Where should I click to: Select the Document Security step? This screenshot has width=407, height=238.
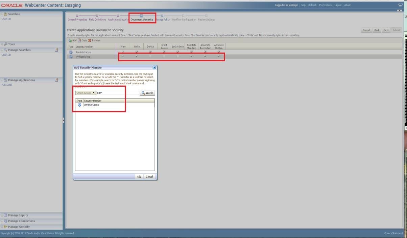[142, 20]
